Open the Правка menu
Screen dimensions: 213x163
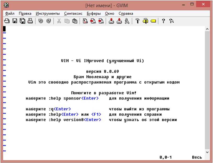coord(25,13)
